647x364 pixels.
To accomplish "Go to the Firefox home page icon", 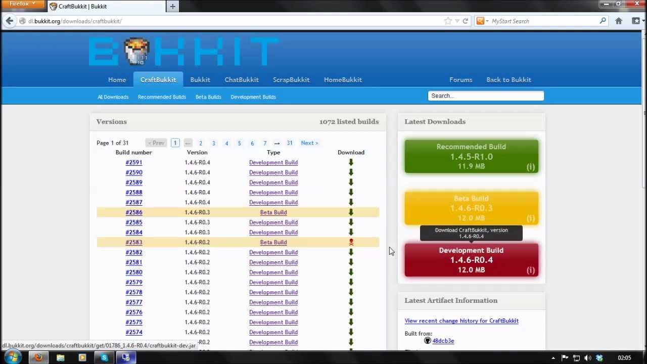I will [x=619, y=21].
